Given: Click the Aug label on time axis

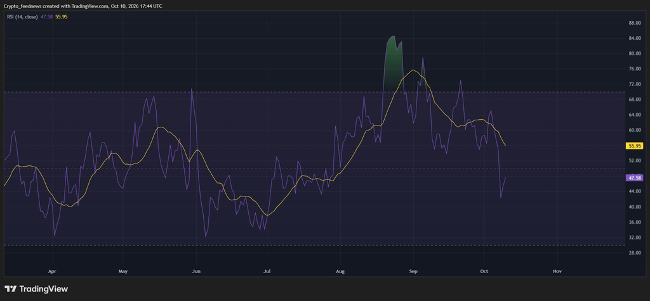Looking at the screenshot, I should 340,272.
